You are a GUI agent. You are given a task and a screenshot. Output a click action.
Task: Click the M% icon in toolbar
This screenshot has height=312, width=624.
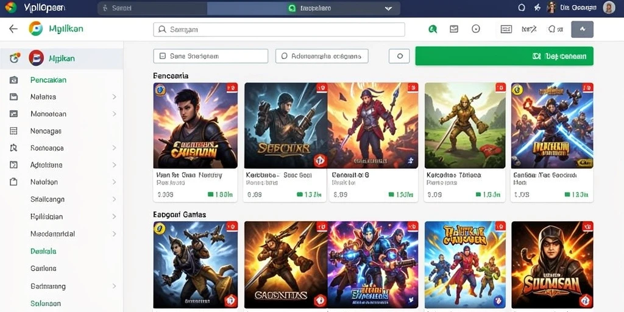pos(529,29)
